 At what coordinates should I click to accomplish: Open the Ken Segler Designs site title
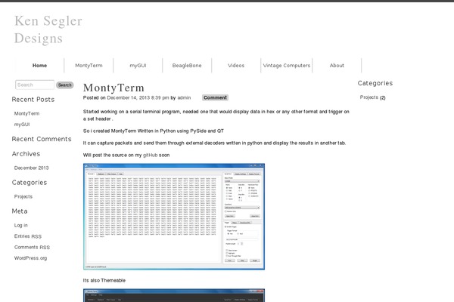[x=48, y=29]
